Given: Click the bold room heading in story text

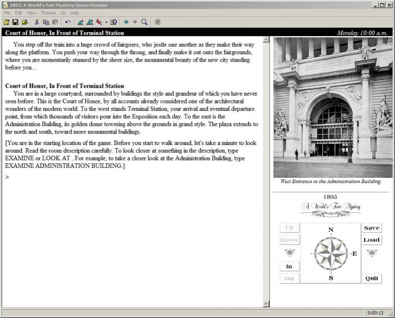Looking at the screenshot, I should (x=65, y=86).
